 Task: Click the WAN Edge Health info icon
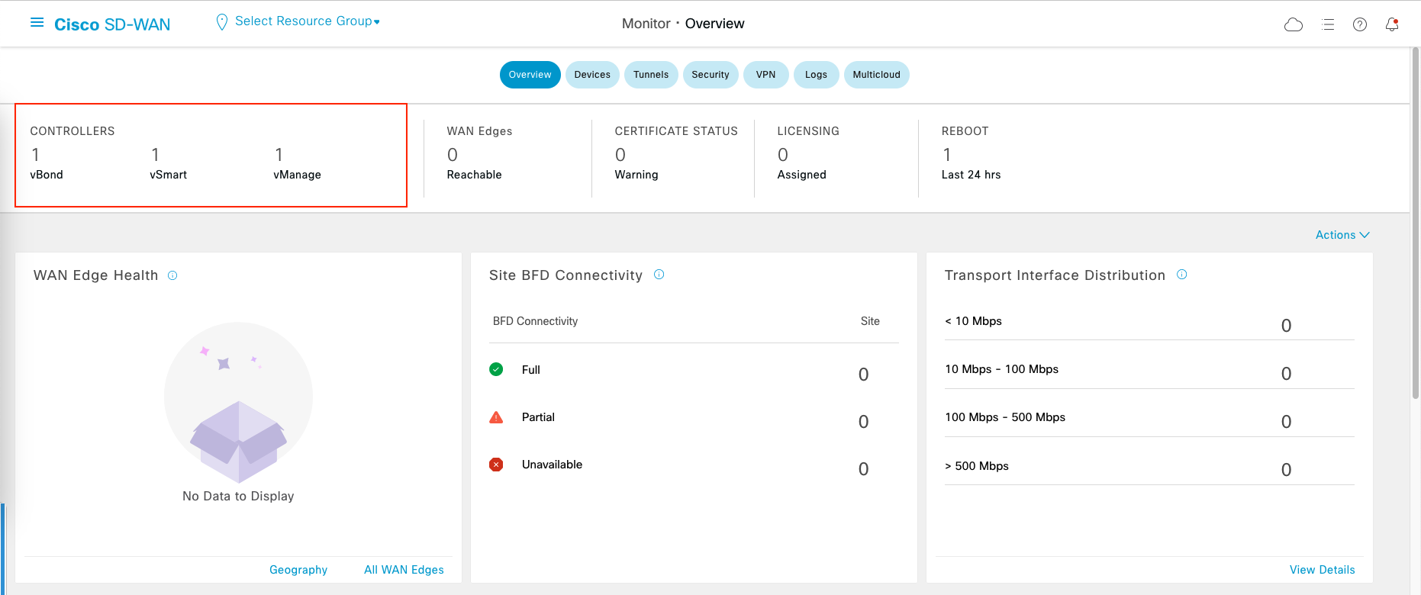[172, 275]
